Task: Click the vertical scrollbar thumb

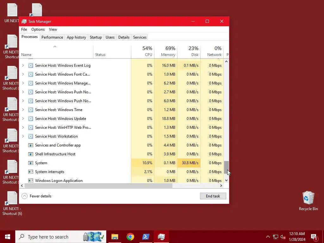Action: [x=226, y=167]
